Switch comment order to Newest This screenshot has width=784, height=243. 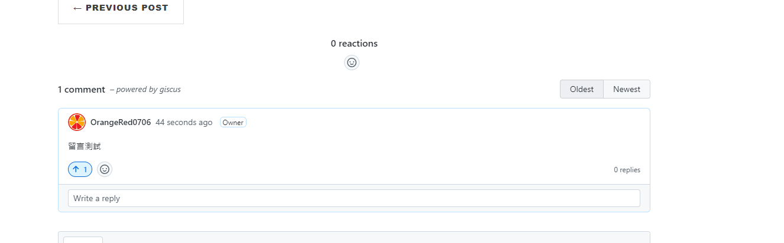pos(626,89)
